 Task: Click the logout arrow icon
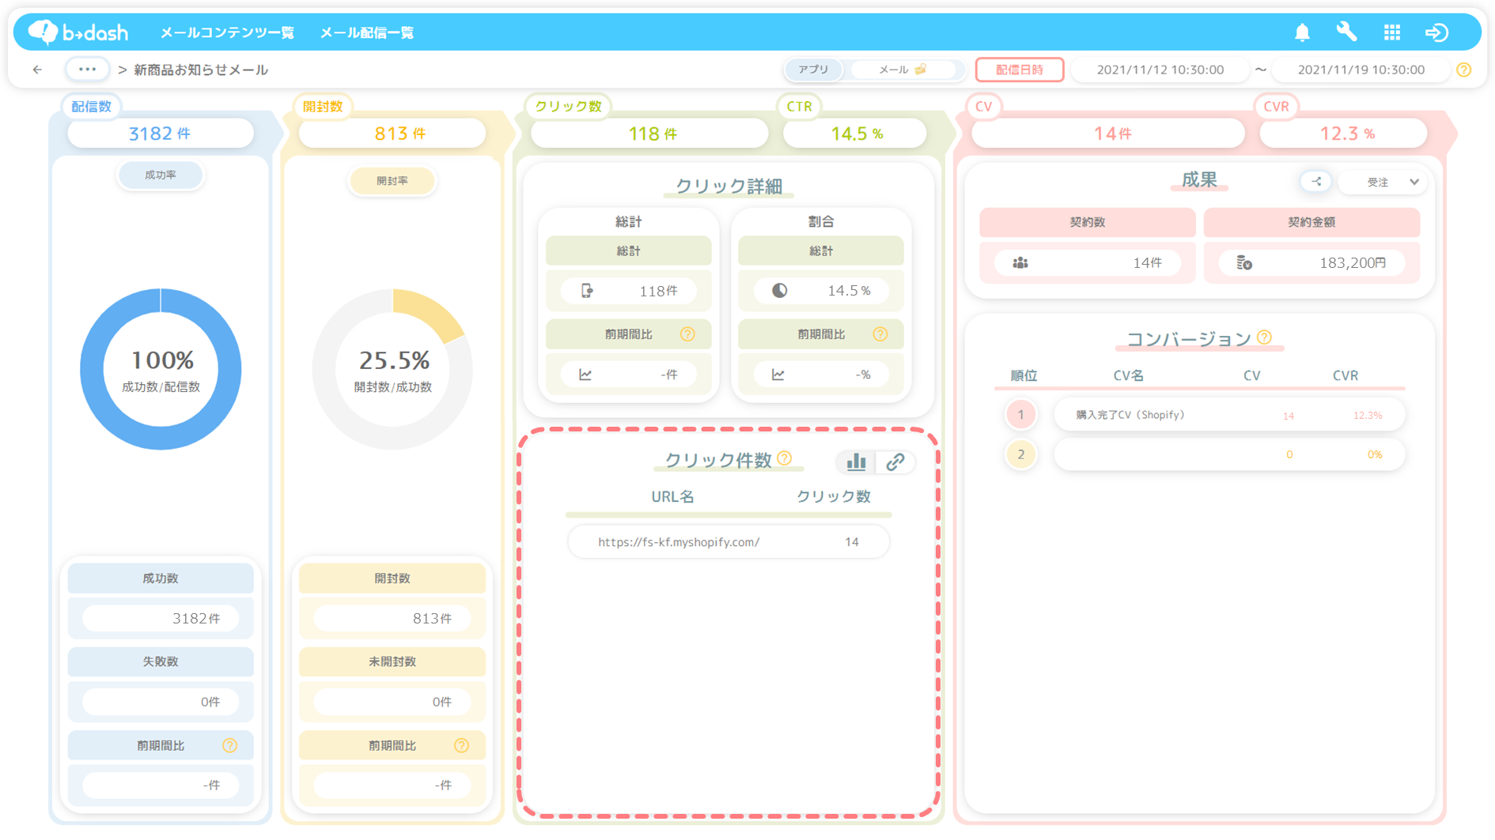pyautogui.click(x=1436, y=32)
